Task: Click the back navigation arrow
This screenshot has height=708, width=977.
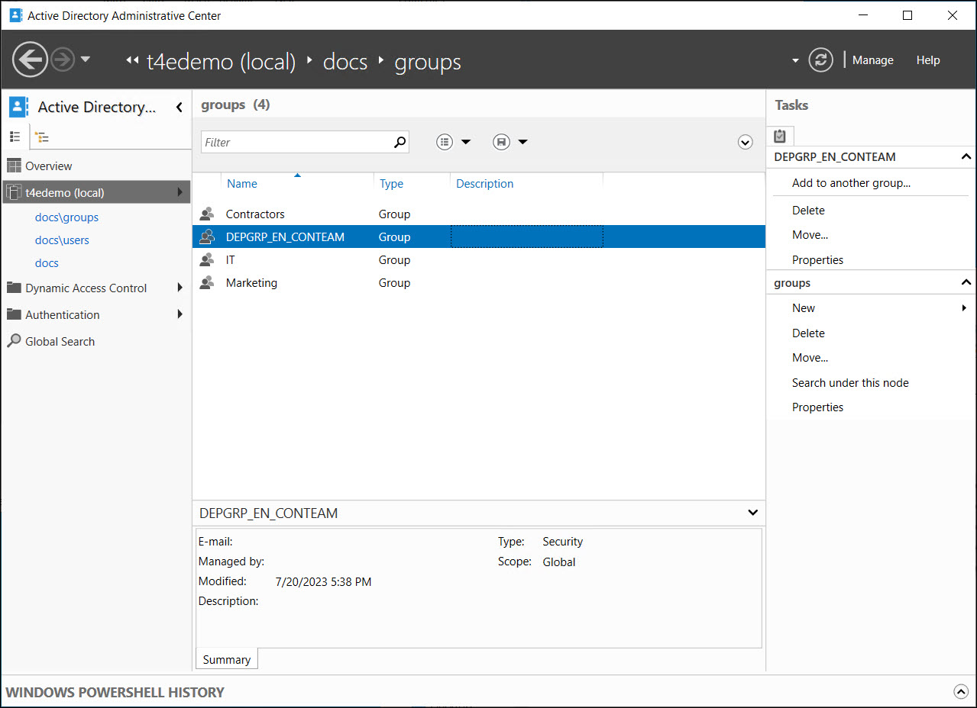Action: click(31, 60)
